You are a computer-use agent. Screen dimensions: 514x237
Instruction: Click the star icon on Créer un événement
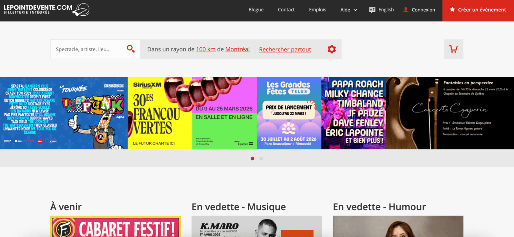tap(453, 10)
